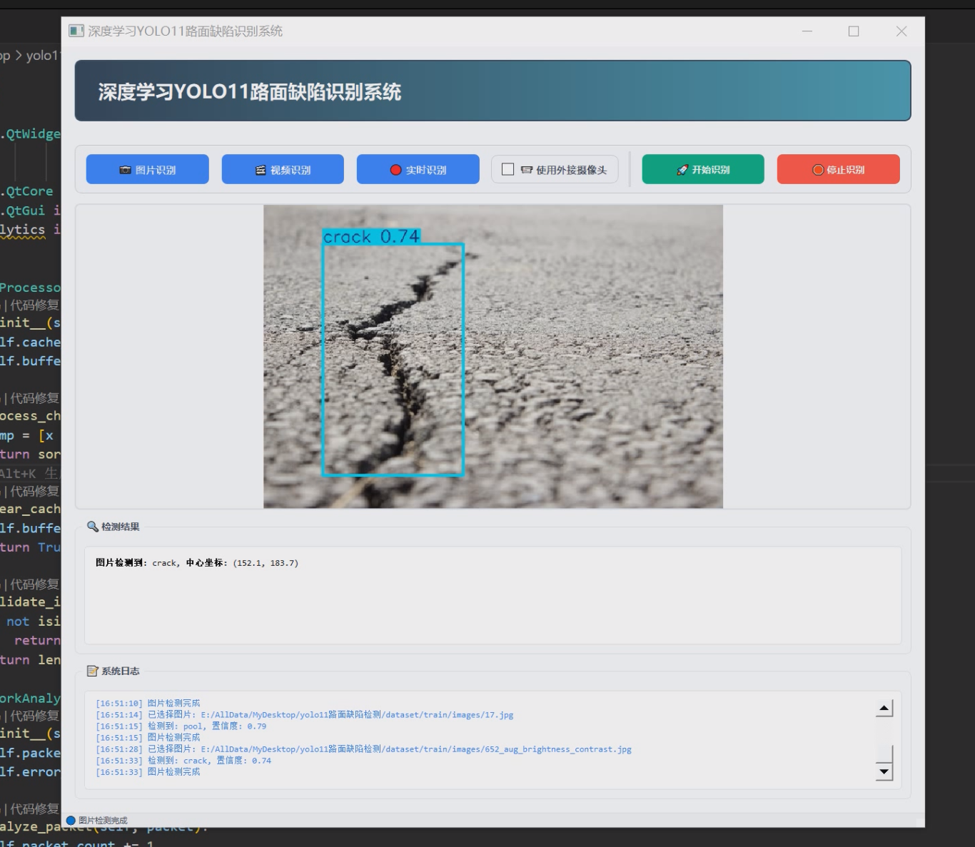Switch to video mode via 视频识别 button
Image resolution: width=975 pixels, height=847 pixels.
click(283, 169)
